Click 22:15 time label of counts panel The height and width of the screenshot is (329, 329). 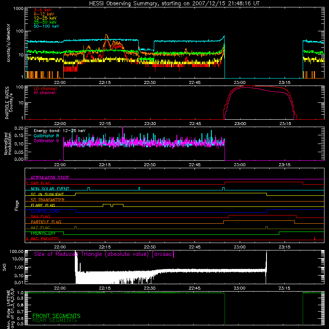(105, 83)
